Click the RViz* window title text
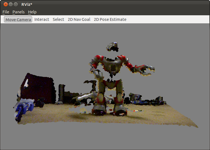 [27, 4]
